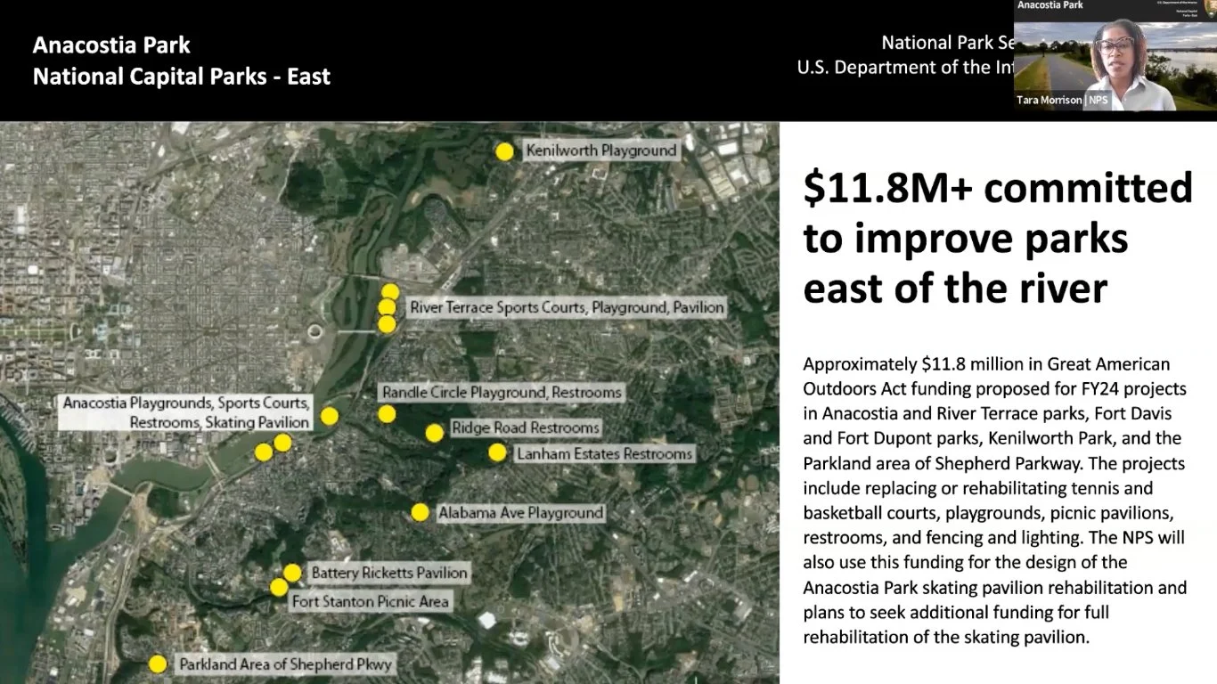The image size is (1217, 684).
Task: Click the Alabama Ave Playground yellow marker
Action: pos(420,512)
